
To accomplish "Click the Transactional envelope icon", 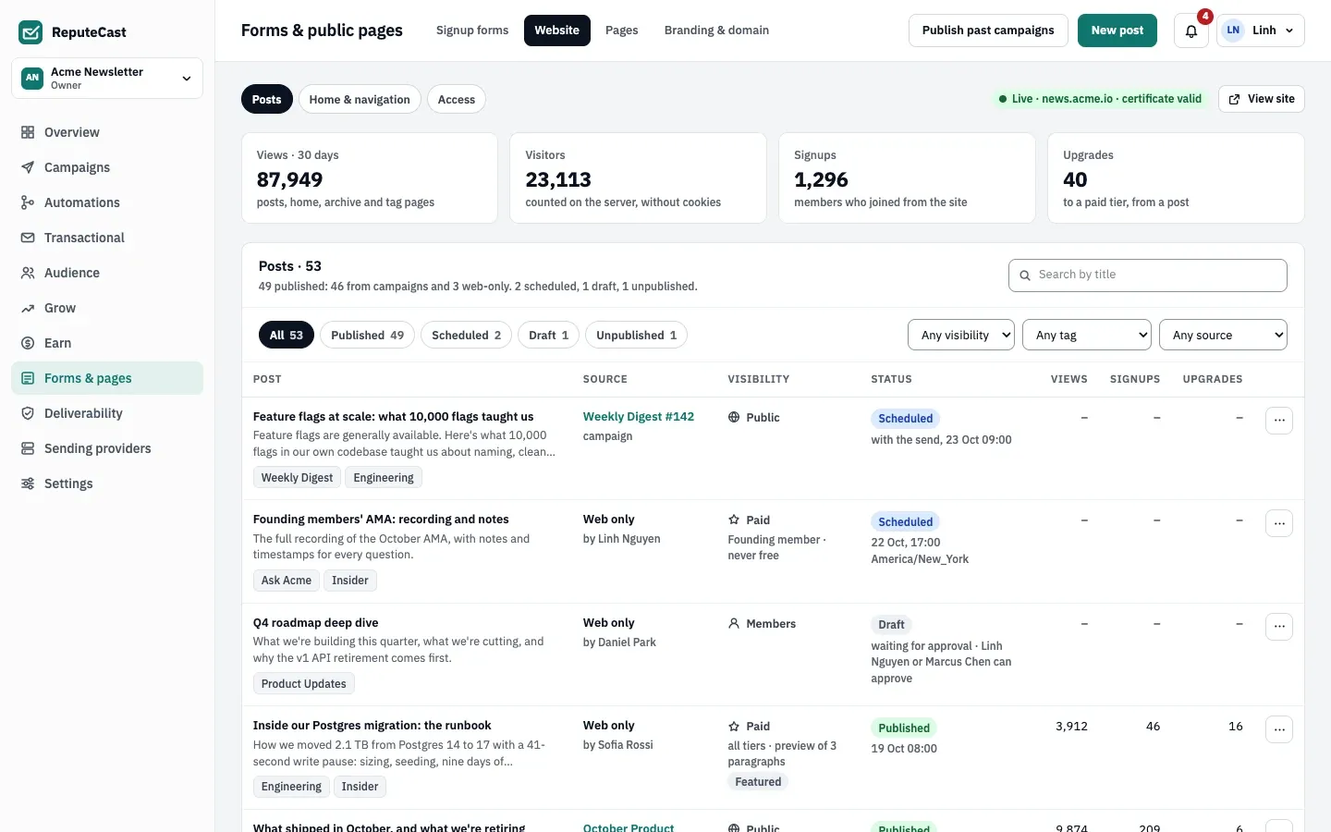I will click(x=28, y=238).
